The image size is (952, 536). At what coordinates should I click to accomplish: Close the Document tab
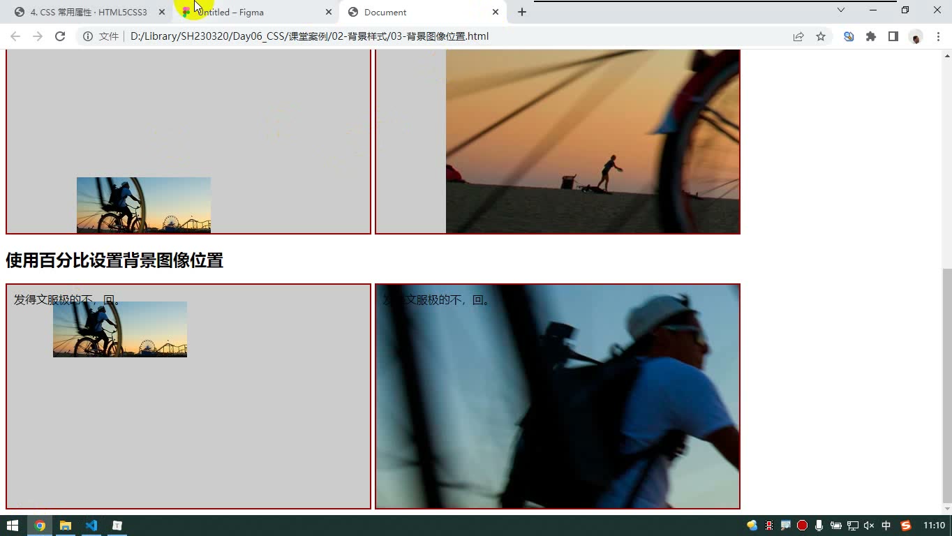click(496, 12)
